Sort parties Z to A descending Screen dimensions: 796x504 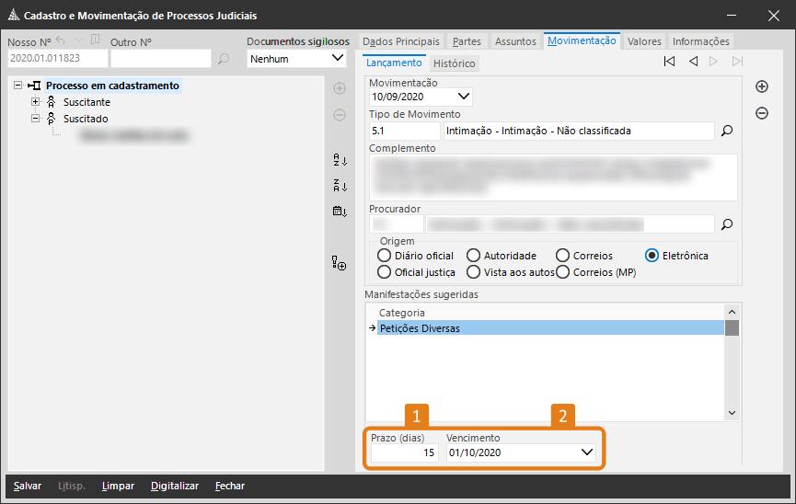tap(340, 186)
